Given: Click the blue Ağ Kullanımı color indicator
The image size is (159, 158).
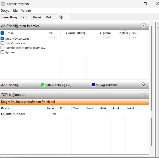Looking at the screenshot, I should pyautogui.click(x=93, y=85).
